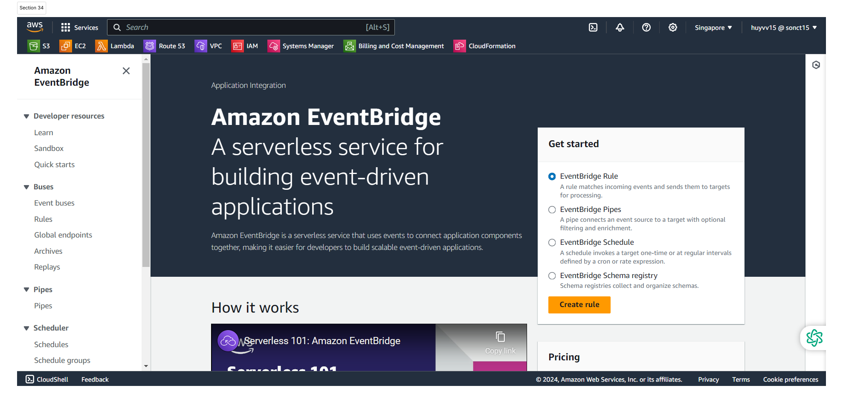Click the Feedback link in footer

click(95, 379)
